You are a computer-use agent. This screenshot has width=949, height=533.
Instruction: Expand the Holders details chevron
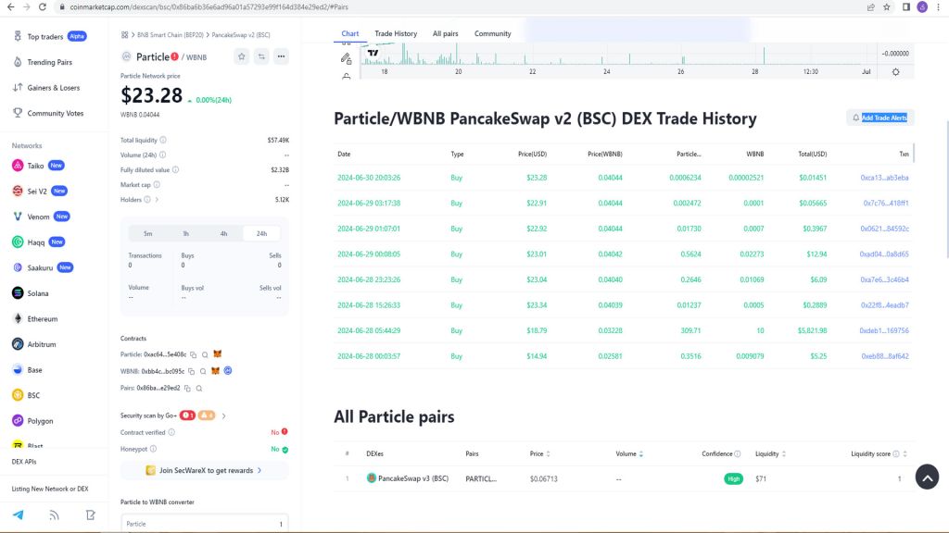click(158, 199)
